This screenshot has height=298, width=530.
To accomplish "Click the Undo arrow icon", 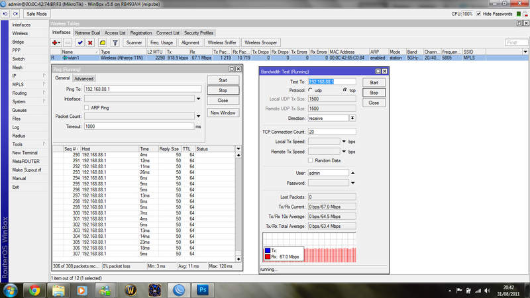I will click(7, 13).
